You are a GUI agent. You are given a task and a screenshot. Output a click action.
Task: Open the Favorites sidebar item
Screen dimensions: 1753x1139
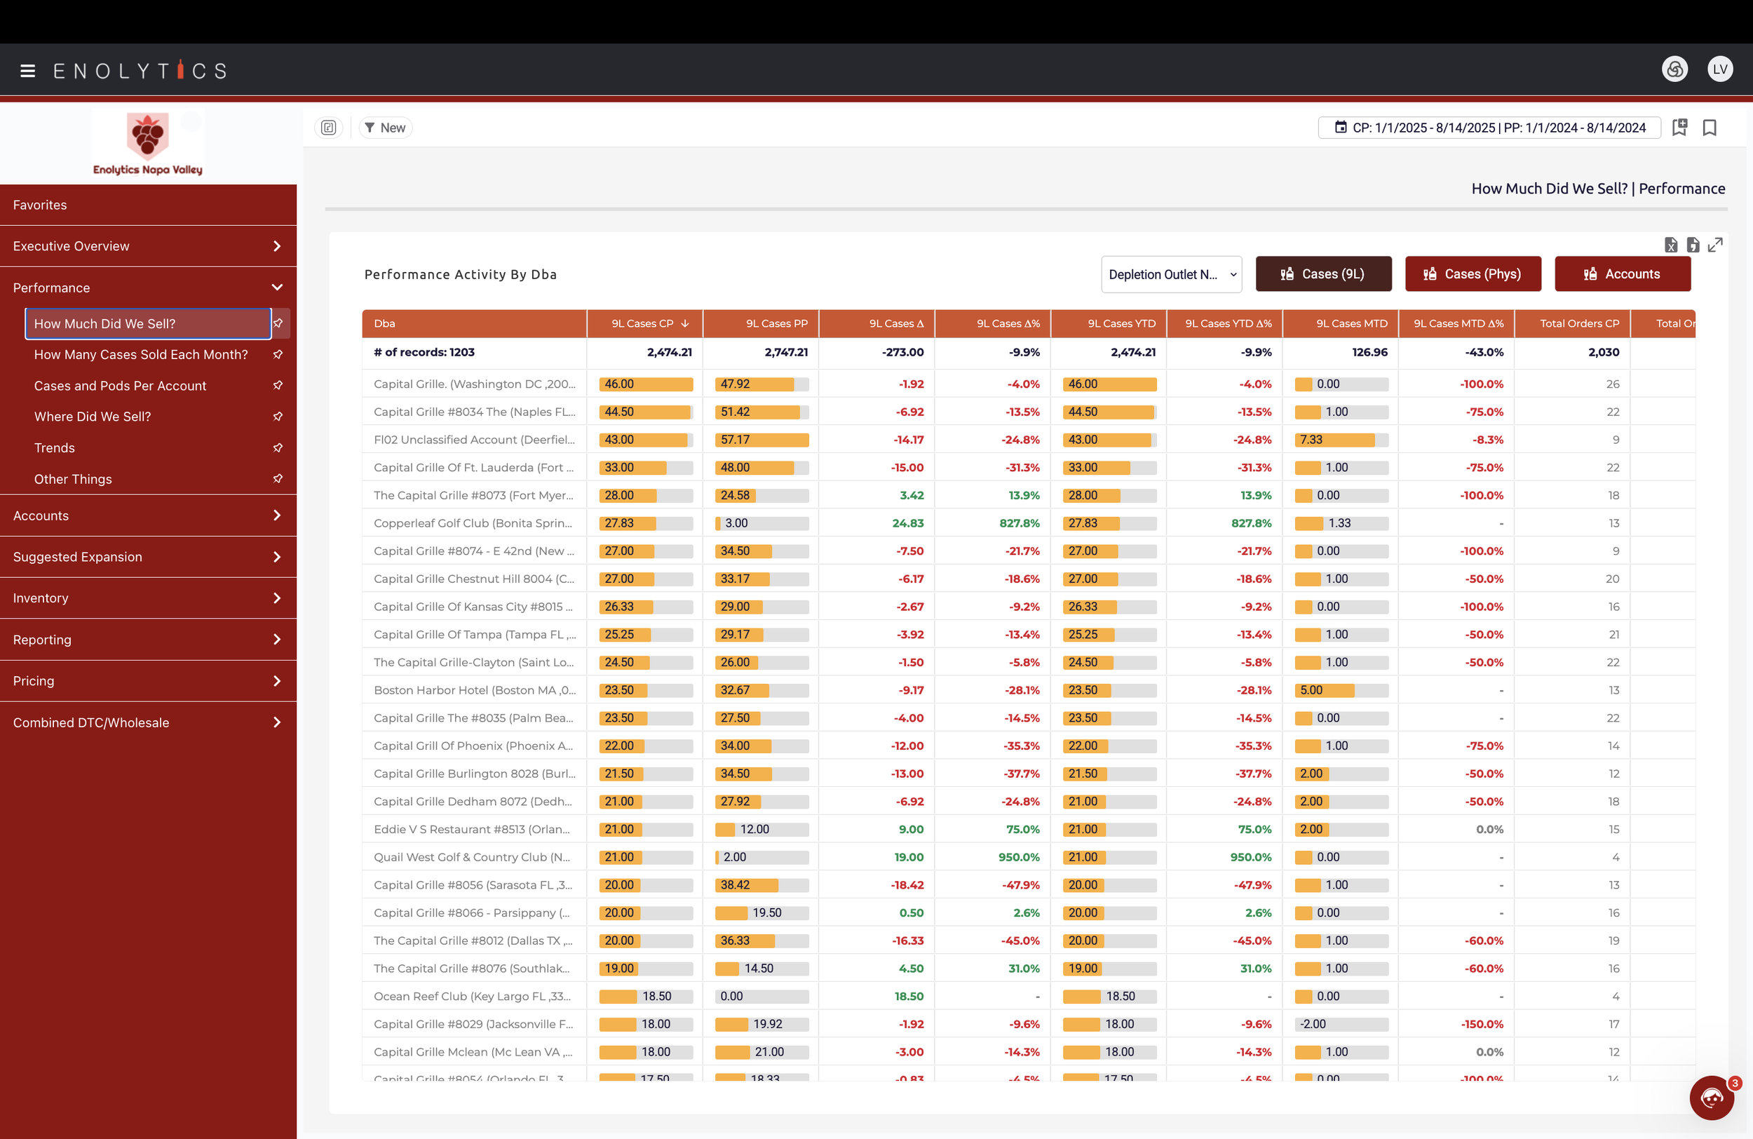[40, 205]
